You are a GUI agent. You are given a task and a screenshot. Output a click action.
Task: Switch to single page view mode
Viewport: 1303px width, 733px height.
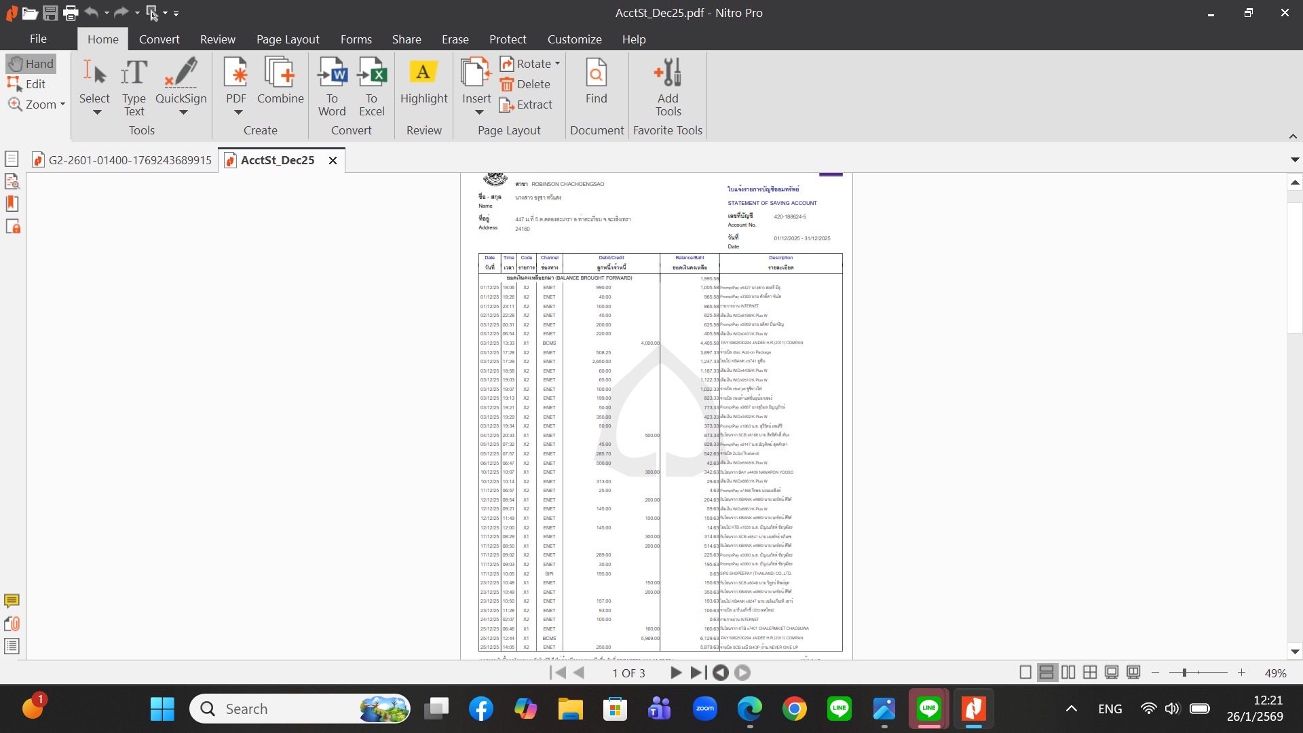[1025, 673]
